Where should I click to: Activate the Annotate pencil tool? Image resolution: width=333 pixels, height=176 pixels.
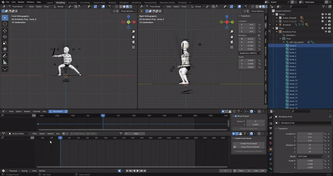click(5, 56)
